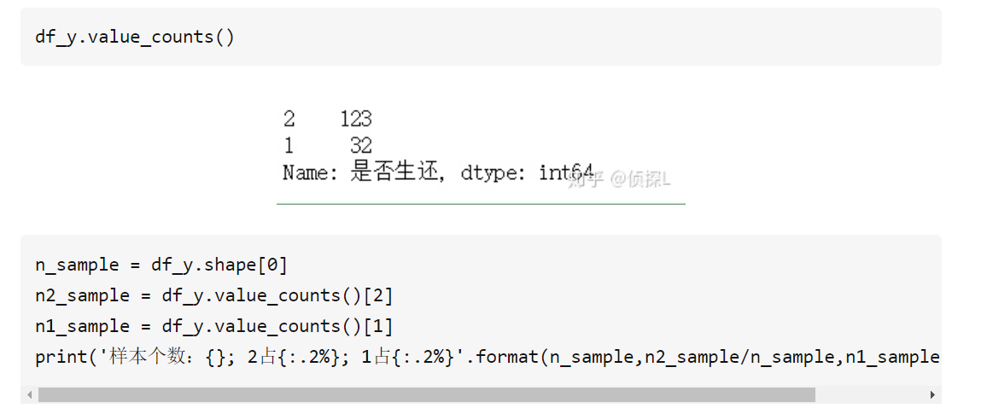Click the print statement code line

(x=487, y=357)
